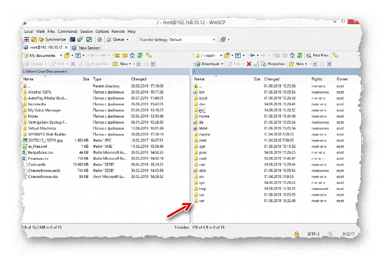
Task: Open Session menu
Action: pyautogui.click(x=87, y=31)
